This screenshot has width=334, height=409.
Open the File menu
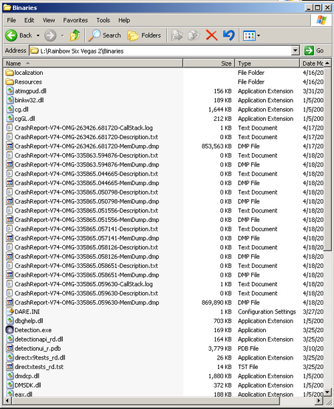pyautogui.click(x=11, y=20)
